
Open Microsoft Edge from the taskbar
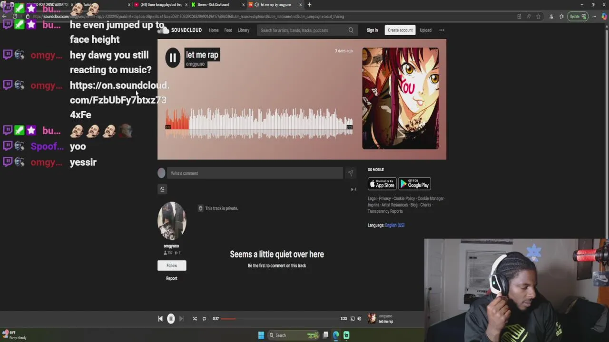coord(336,335)
